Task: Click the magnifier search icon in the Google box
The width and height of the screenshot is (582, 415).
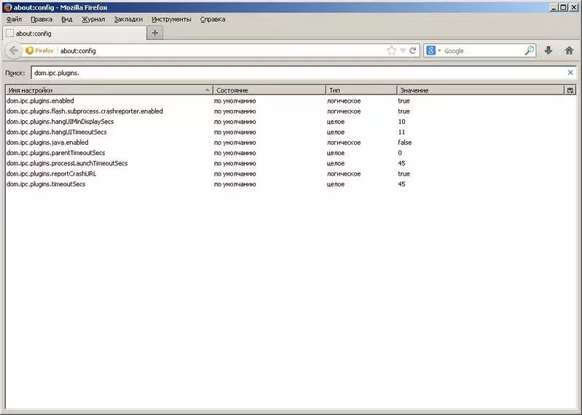Action: [x=530, y=50]
